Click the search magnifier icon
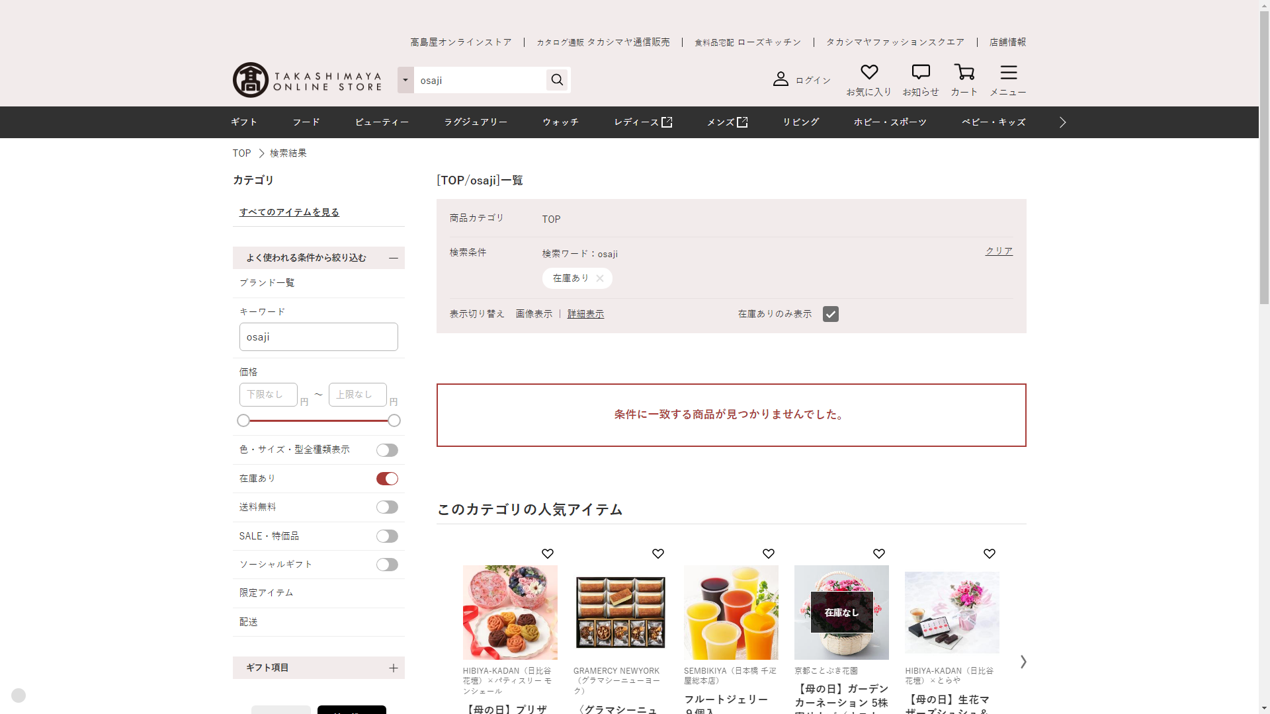1270x714 pixels. 557,80
